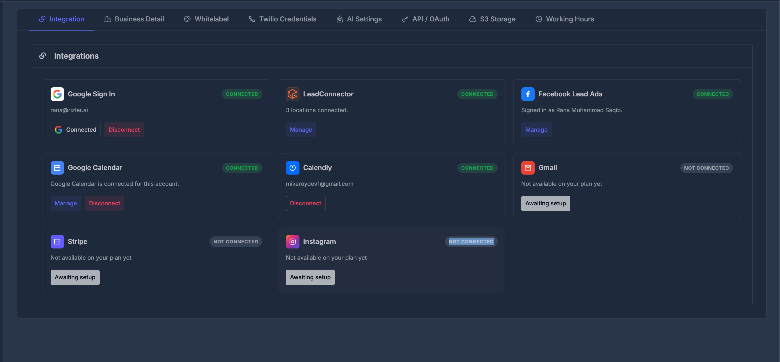Select the Working Hours tab
This screenshot has height=362, width=780.
tap(565, 19)
